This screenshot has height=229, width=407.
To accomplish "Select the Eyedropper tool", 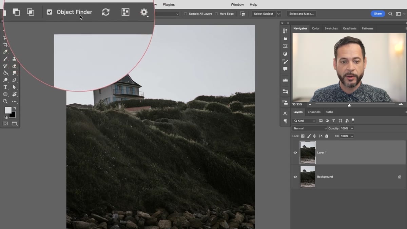I will point(5,52).
